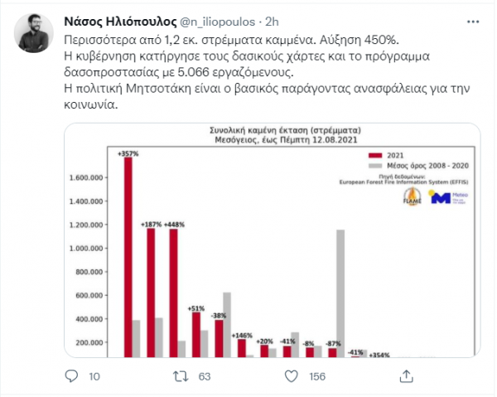Retweet this post via the retweet icon
Image resolution: width=497 pixels, height=397 pixels.
(181, 376)
